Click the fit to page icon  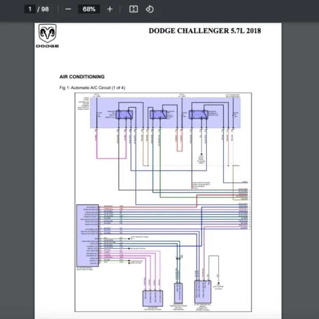pos(133,9)
